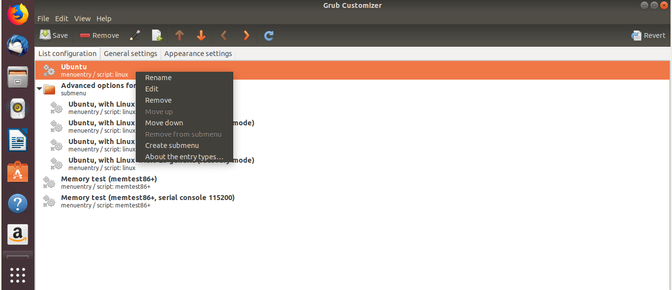Click the orange down arrow in the toolbar
The height and width of the screenshot is (290, 672).
pyautogui.click(x=201, y=35)
